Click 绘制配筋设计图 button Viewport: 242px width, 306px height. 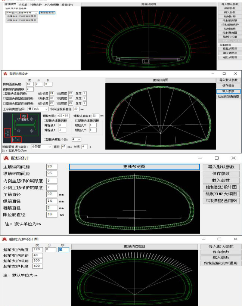pyautogui.click(x=221, y=187)
